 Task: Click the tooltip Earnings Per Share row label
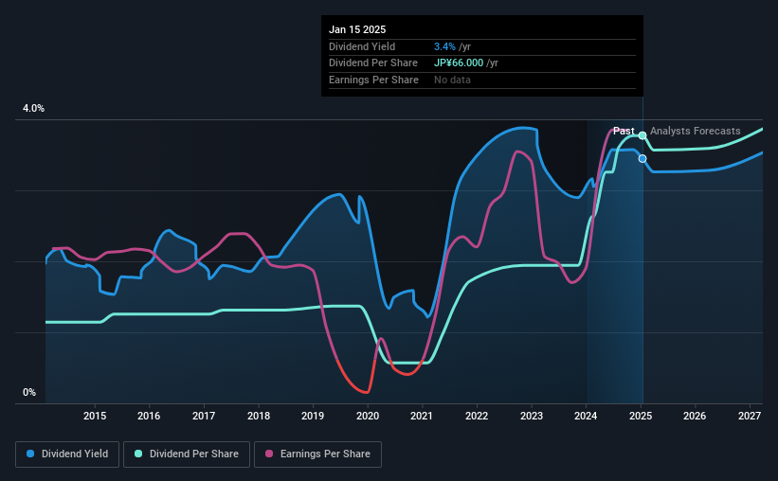point(373,80)
